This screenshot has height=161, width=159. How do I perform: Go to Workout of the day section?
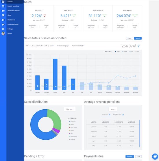point(14,11)
